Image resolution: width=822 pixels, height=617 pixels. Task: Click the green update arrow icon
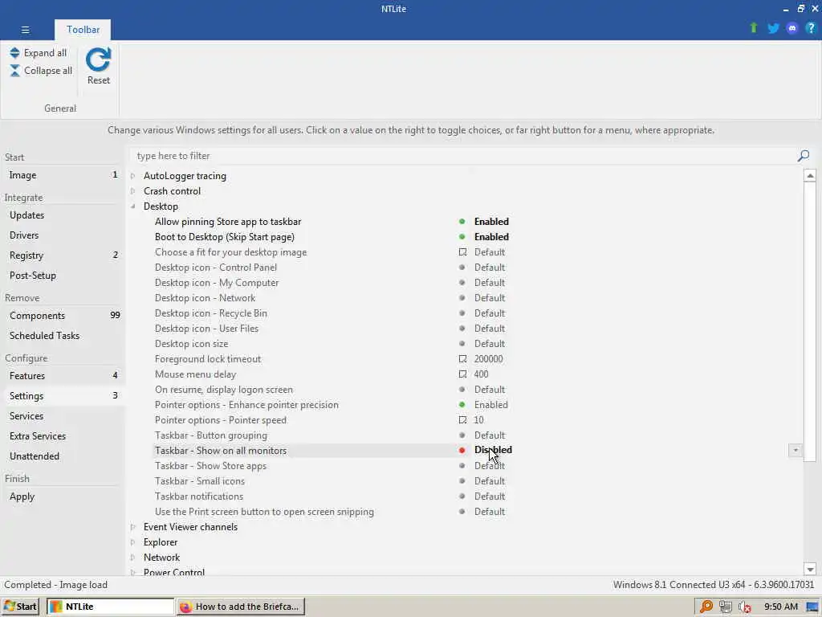pyautogui.click(x=753, y=28)
